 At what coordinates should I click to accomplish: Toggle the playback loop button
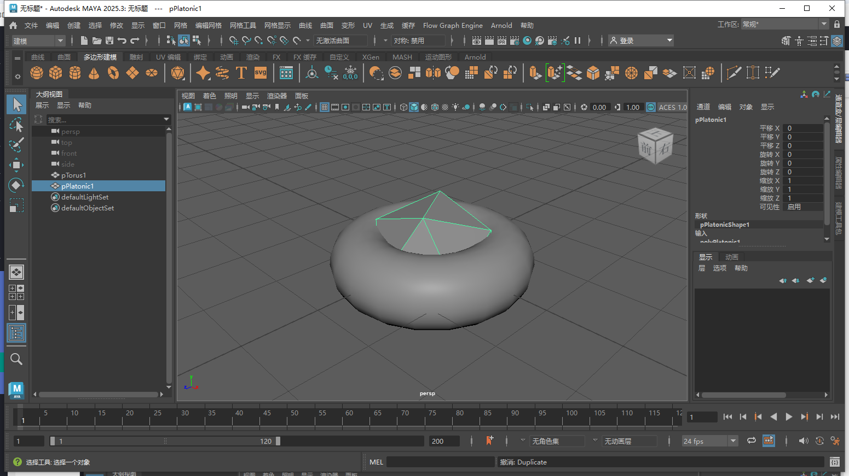point(752,441)
